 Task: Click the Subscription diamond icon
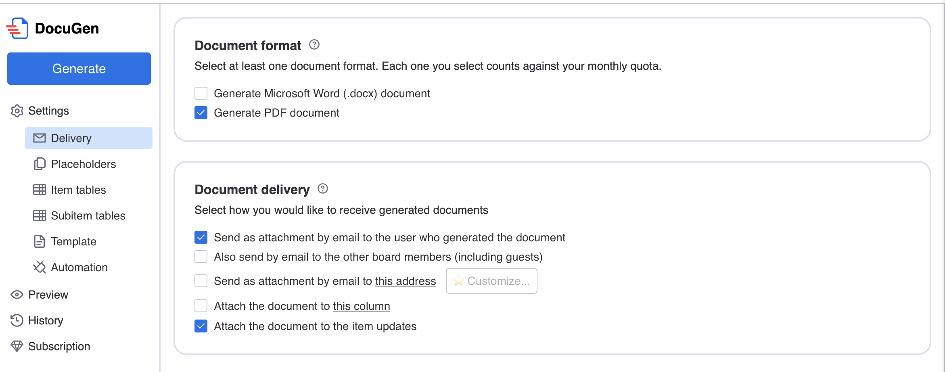17,347
